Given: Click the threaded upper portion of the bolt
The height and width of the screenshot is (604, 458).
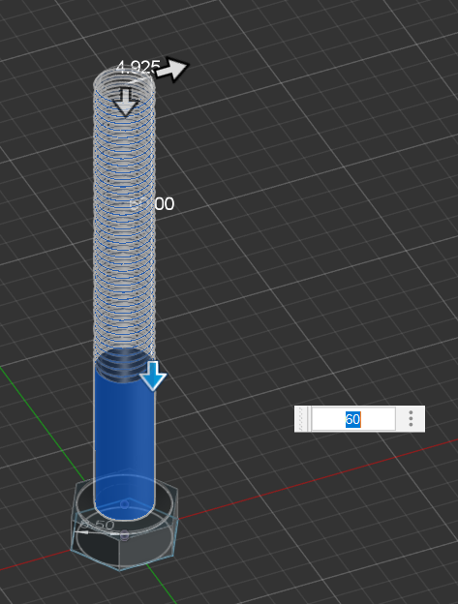Looking at the screenshot, I should coord(124,216).
